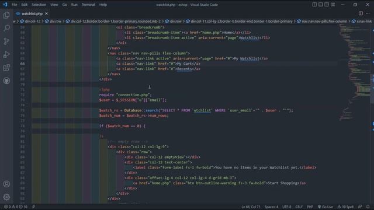Open the Edit menu
Image resolution: width=374 pixels, height=210 pixels.
point(24,5)
